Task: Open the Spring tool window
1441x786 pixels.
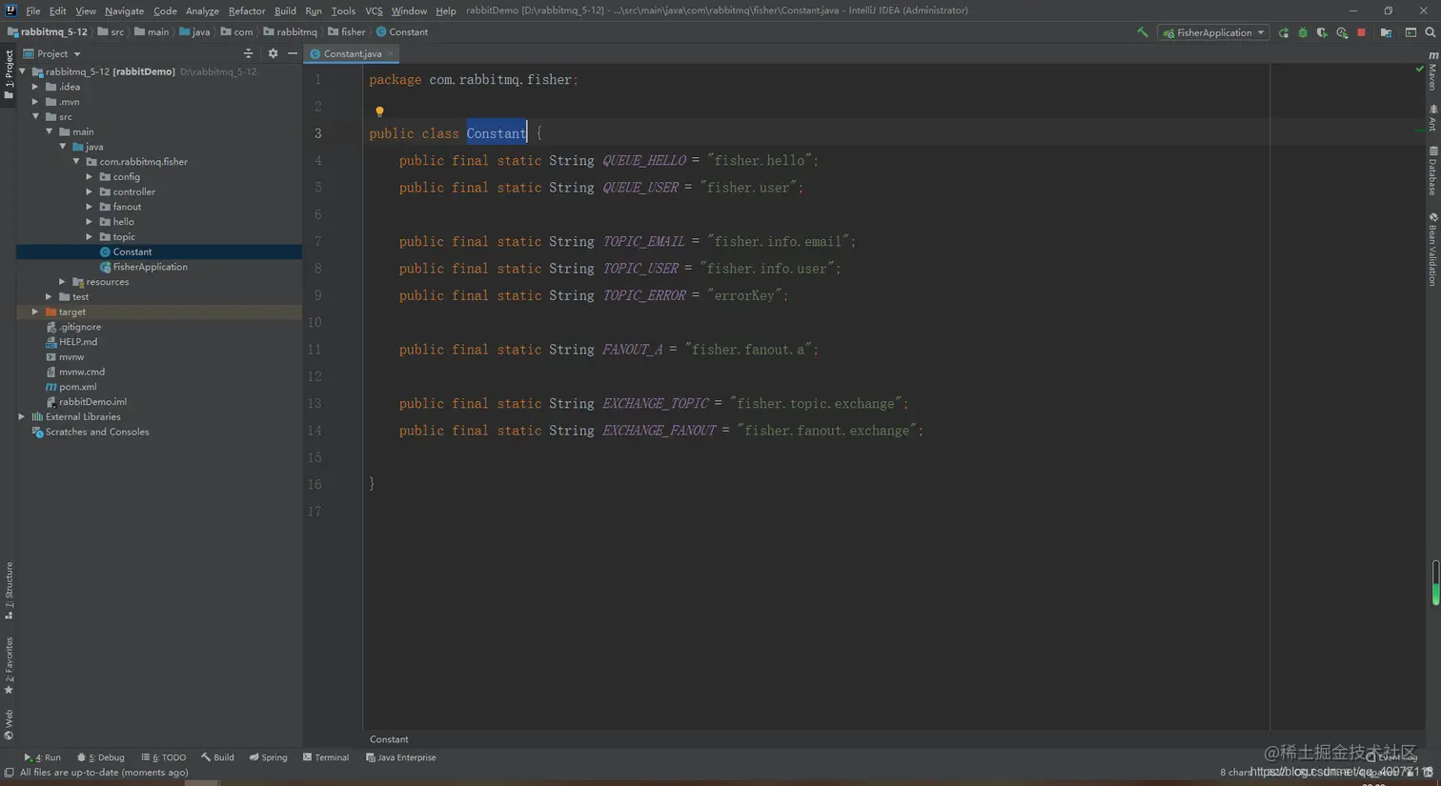Action: pos(269,757)
